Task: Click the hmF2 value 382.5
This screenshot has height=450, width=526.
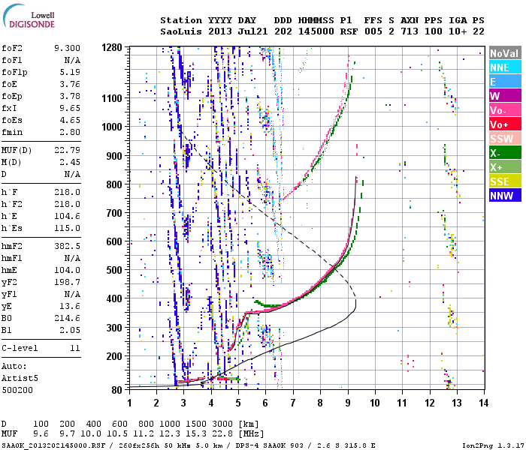Action: tap(67, 247)
